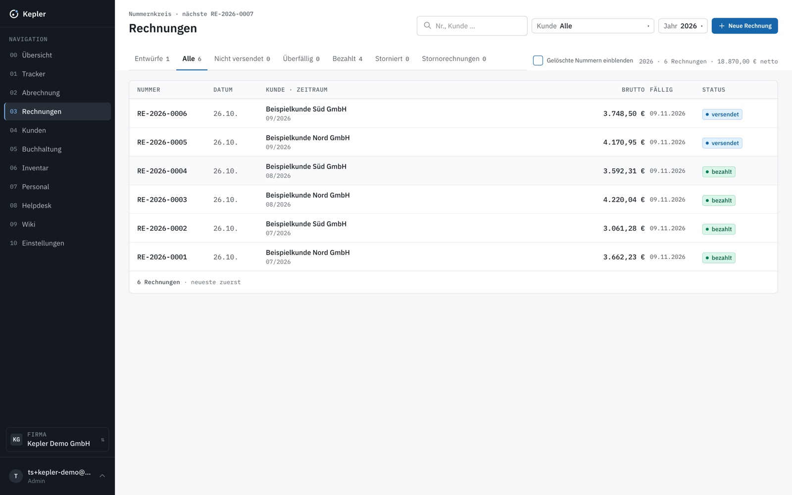
Task: Open Kunden in the navigation
Action: [x=57, y=130]
